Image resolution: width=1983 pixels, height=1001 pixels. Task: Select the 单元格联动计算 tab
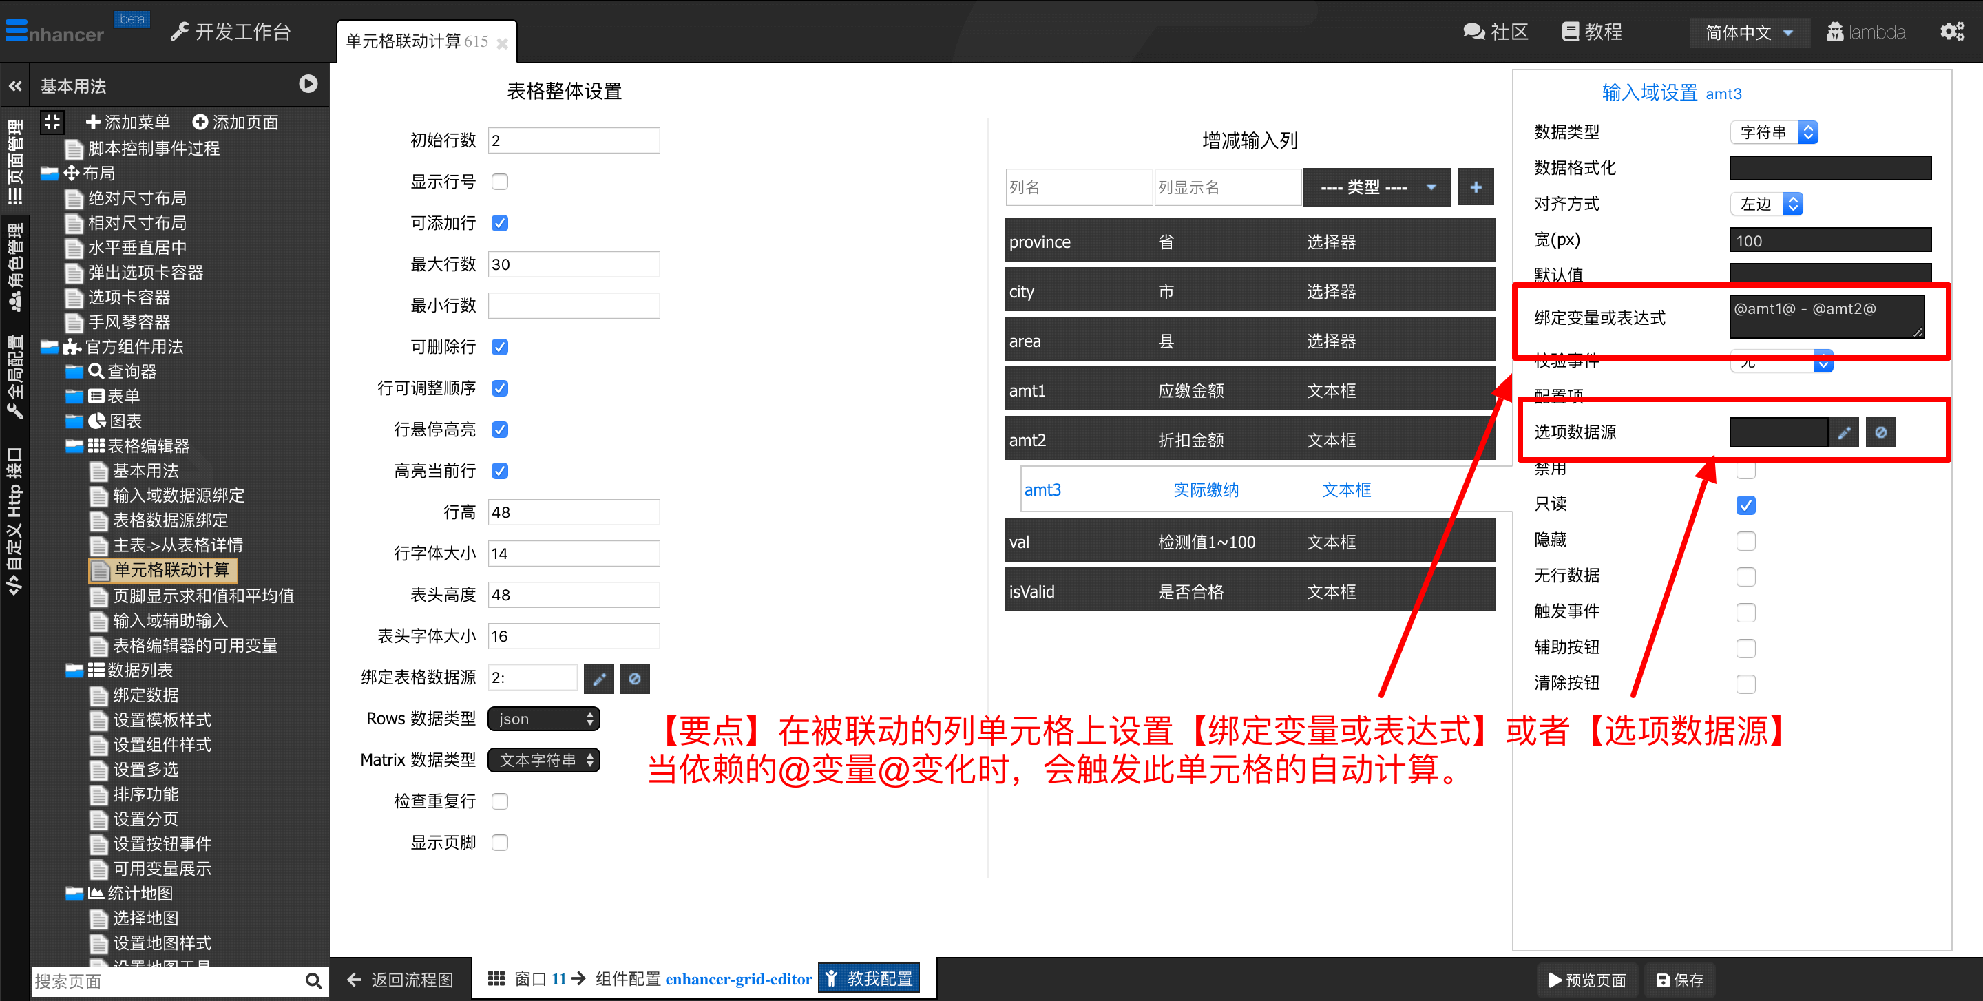[417, 41]
